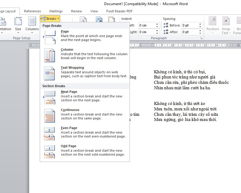Expand the Size dropdown arrow

(18, 33)
